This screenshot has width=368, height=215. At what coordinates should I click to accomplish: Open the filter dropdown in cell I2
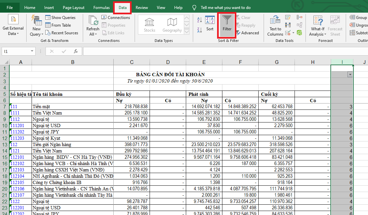[x=349, y=75]
